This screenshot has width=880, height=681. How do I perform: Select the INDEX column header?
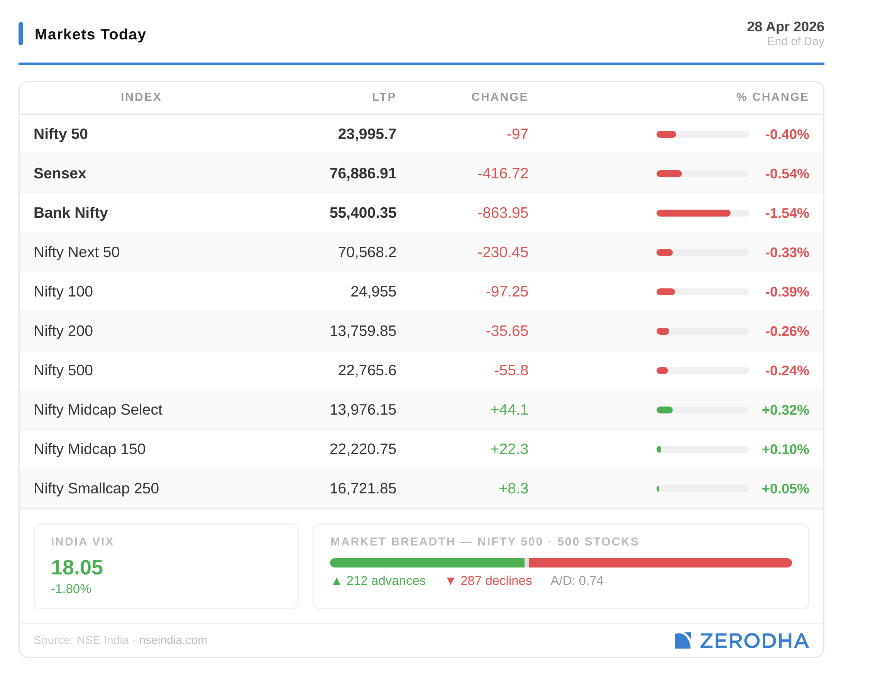tap(140, 97)
